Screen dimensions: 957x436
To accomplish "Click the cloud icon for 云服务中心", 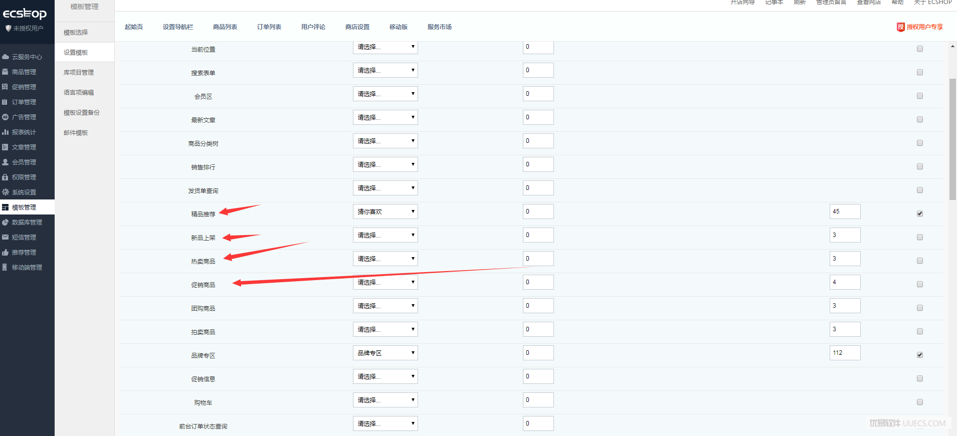I will 6,57.
